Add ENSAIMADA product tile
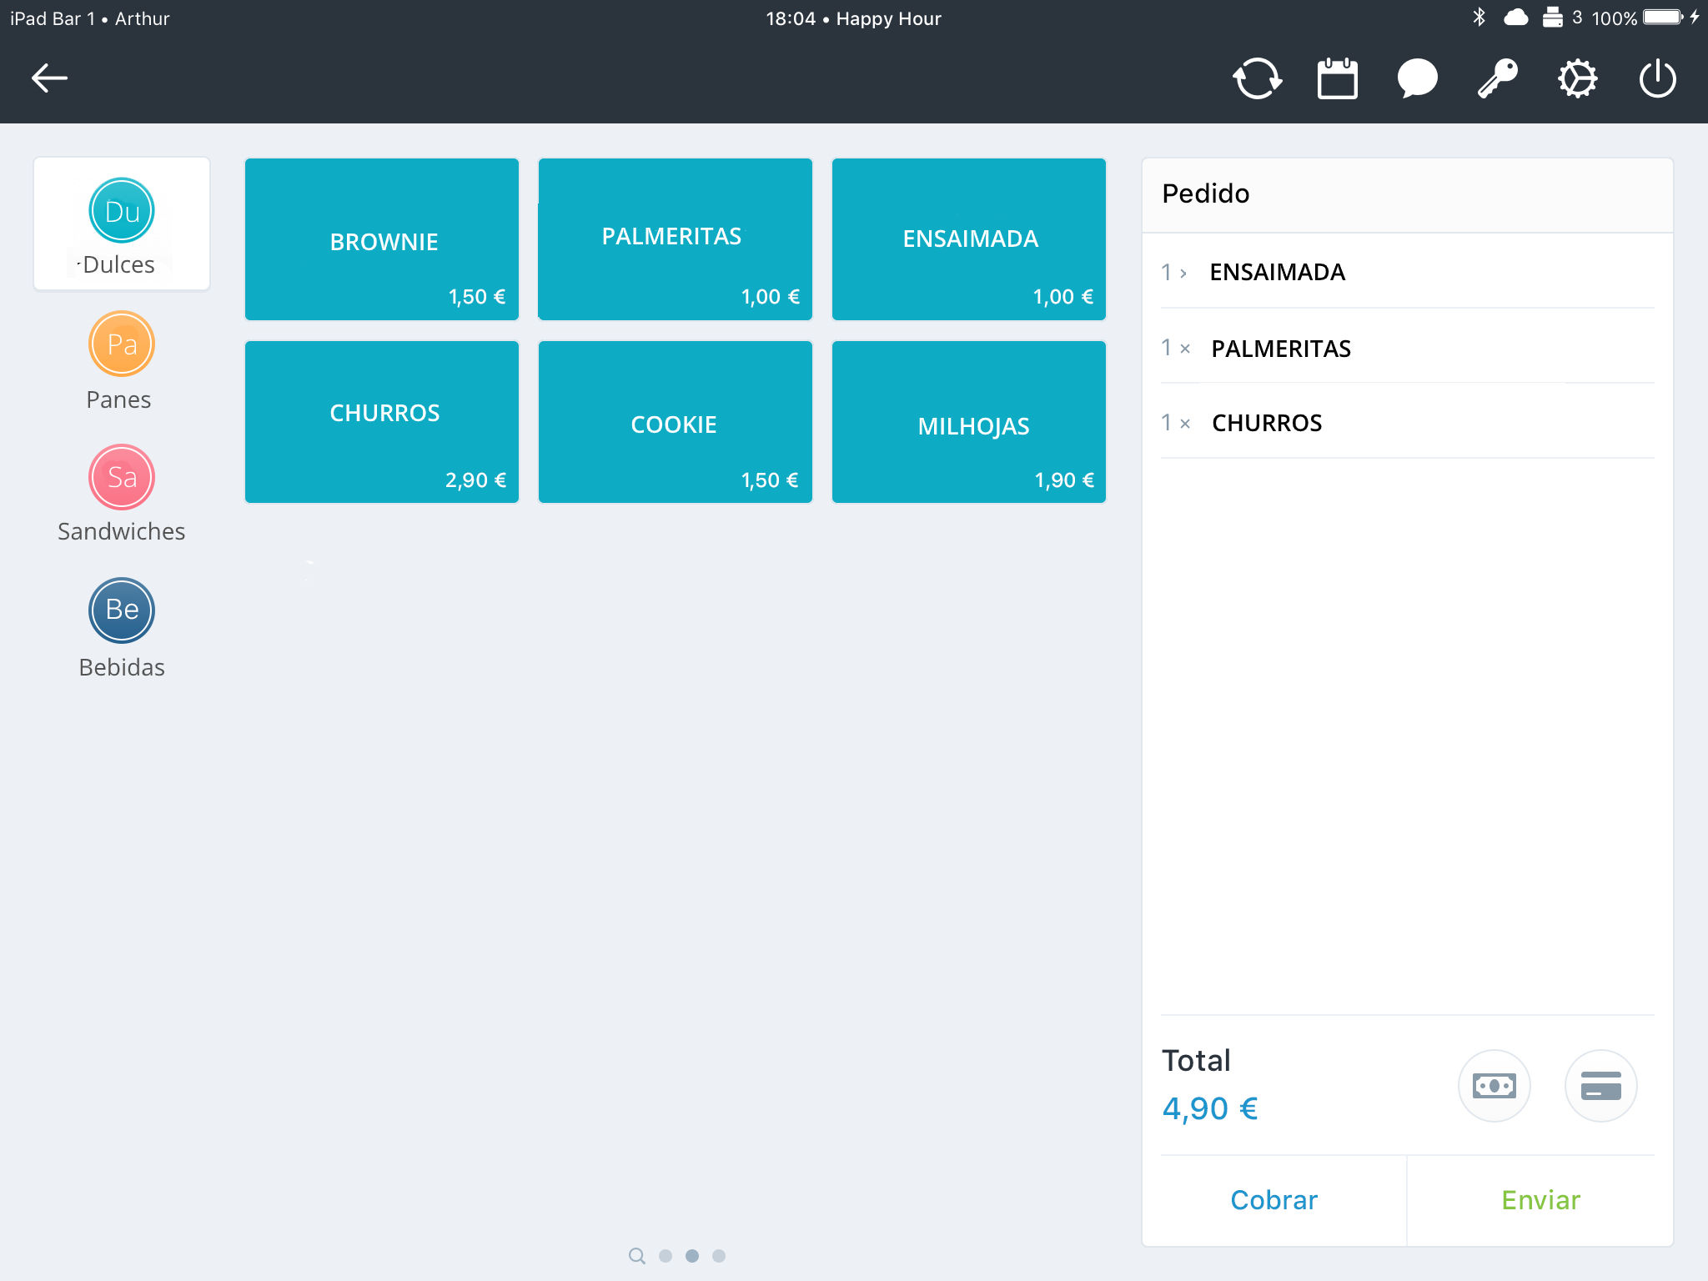This screenshot has width=1708, height=1281. [x=969, y=239]
